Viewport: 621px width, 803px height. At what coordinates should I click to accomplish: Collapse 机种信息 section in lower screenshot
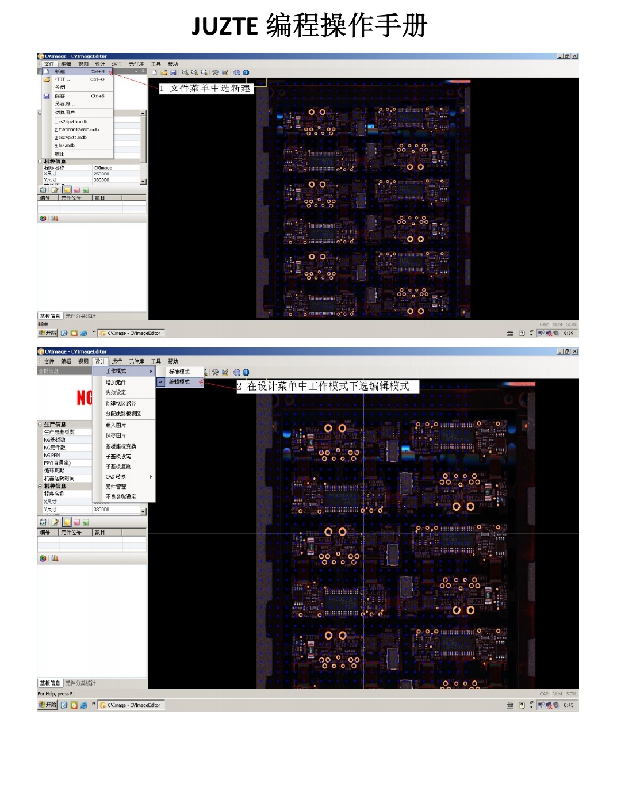(40, 487)
